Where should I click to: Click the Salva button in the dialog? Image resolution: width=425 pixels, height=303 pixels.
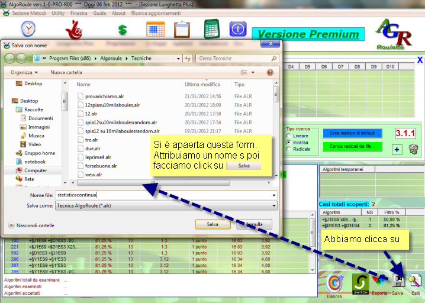click(213, 224)
